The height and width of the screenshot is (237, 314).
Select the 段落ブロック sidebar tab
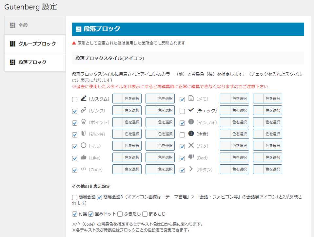click(x=35, y=62)
